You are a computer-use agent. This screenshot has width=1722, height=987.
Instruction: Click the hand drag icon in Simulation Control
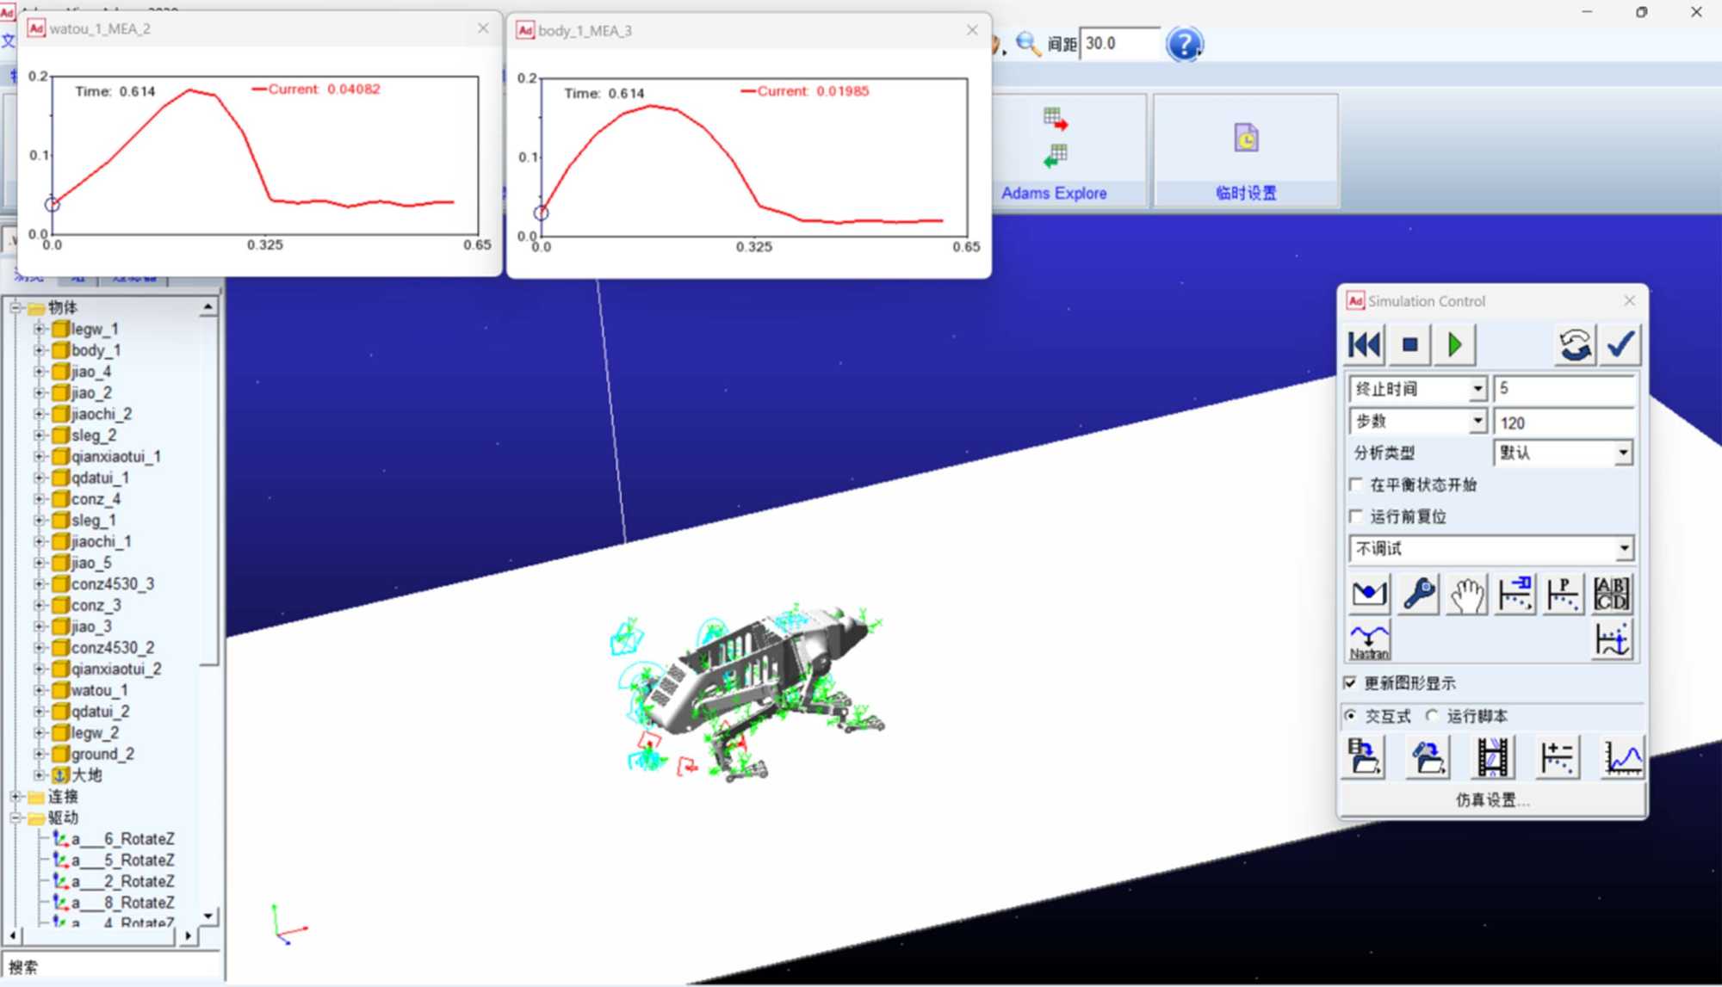(1467, 594)
